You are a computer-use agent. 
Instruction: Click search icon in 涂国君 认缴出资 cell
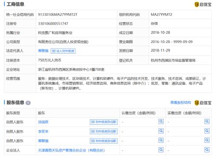(161, 121)
